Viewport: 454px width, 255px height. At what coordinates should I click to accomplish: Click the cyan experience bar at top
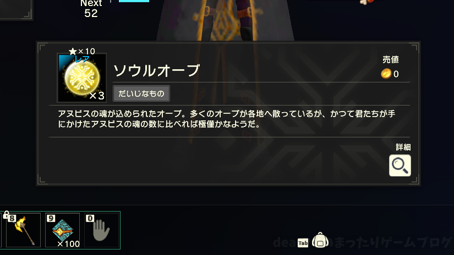(134, 1)
